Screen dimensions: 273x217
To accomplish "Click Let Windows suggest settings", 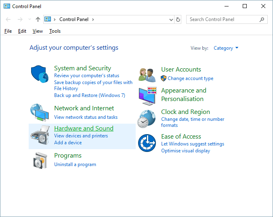I will pos(193,144).
